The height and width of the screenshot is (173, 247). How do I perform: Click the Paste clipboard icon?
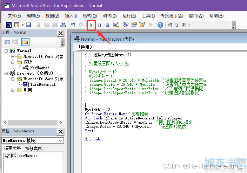pos(55,25)
